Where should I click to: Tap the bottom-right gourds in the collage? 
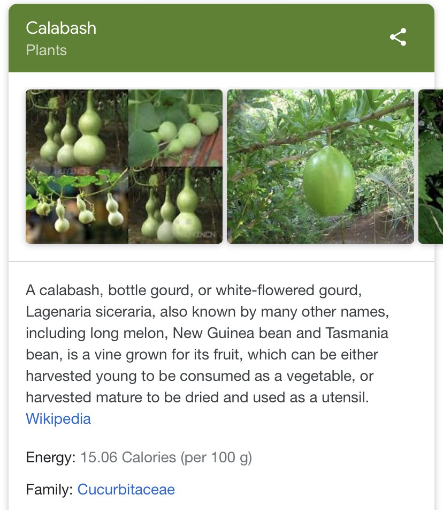[175, 206]
